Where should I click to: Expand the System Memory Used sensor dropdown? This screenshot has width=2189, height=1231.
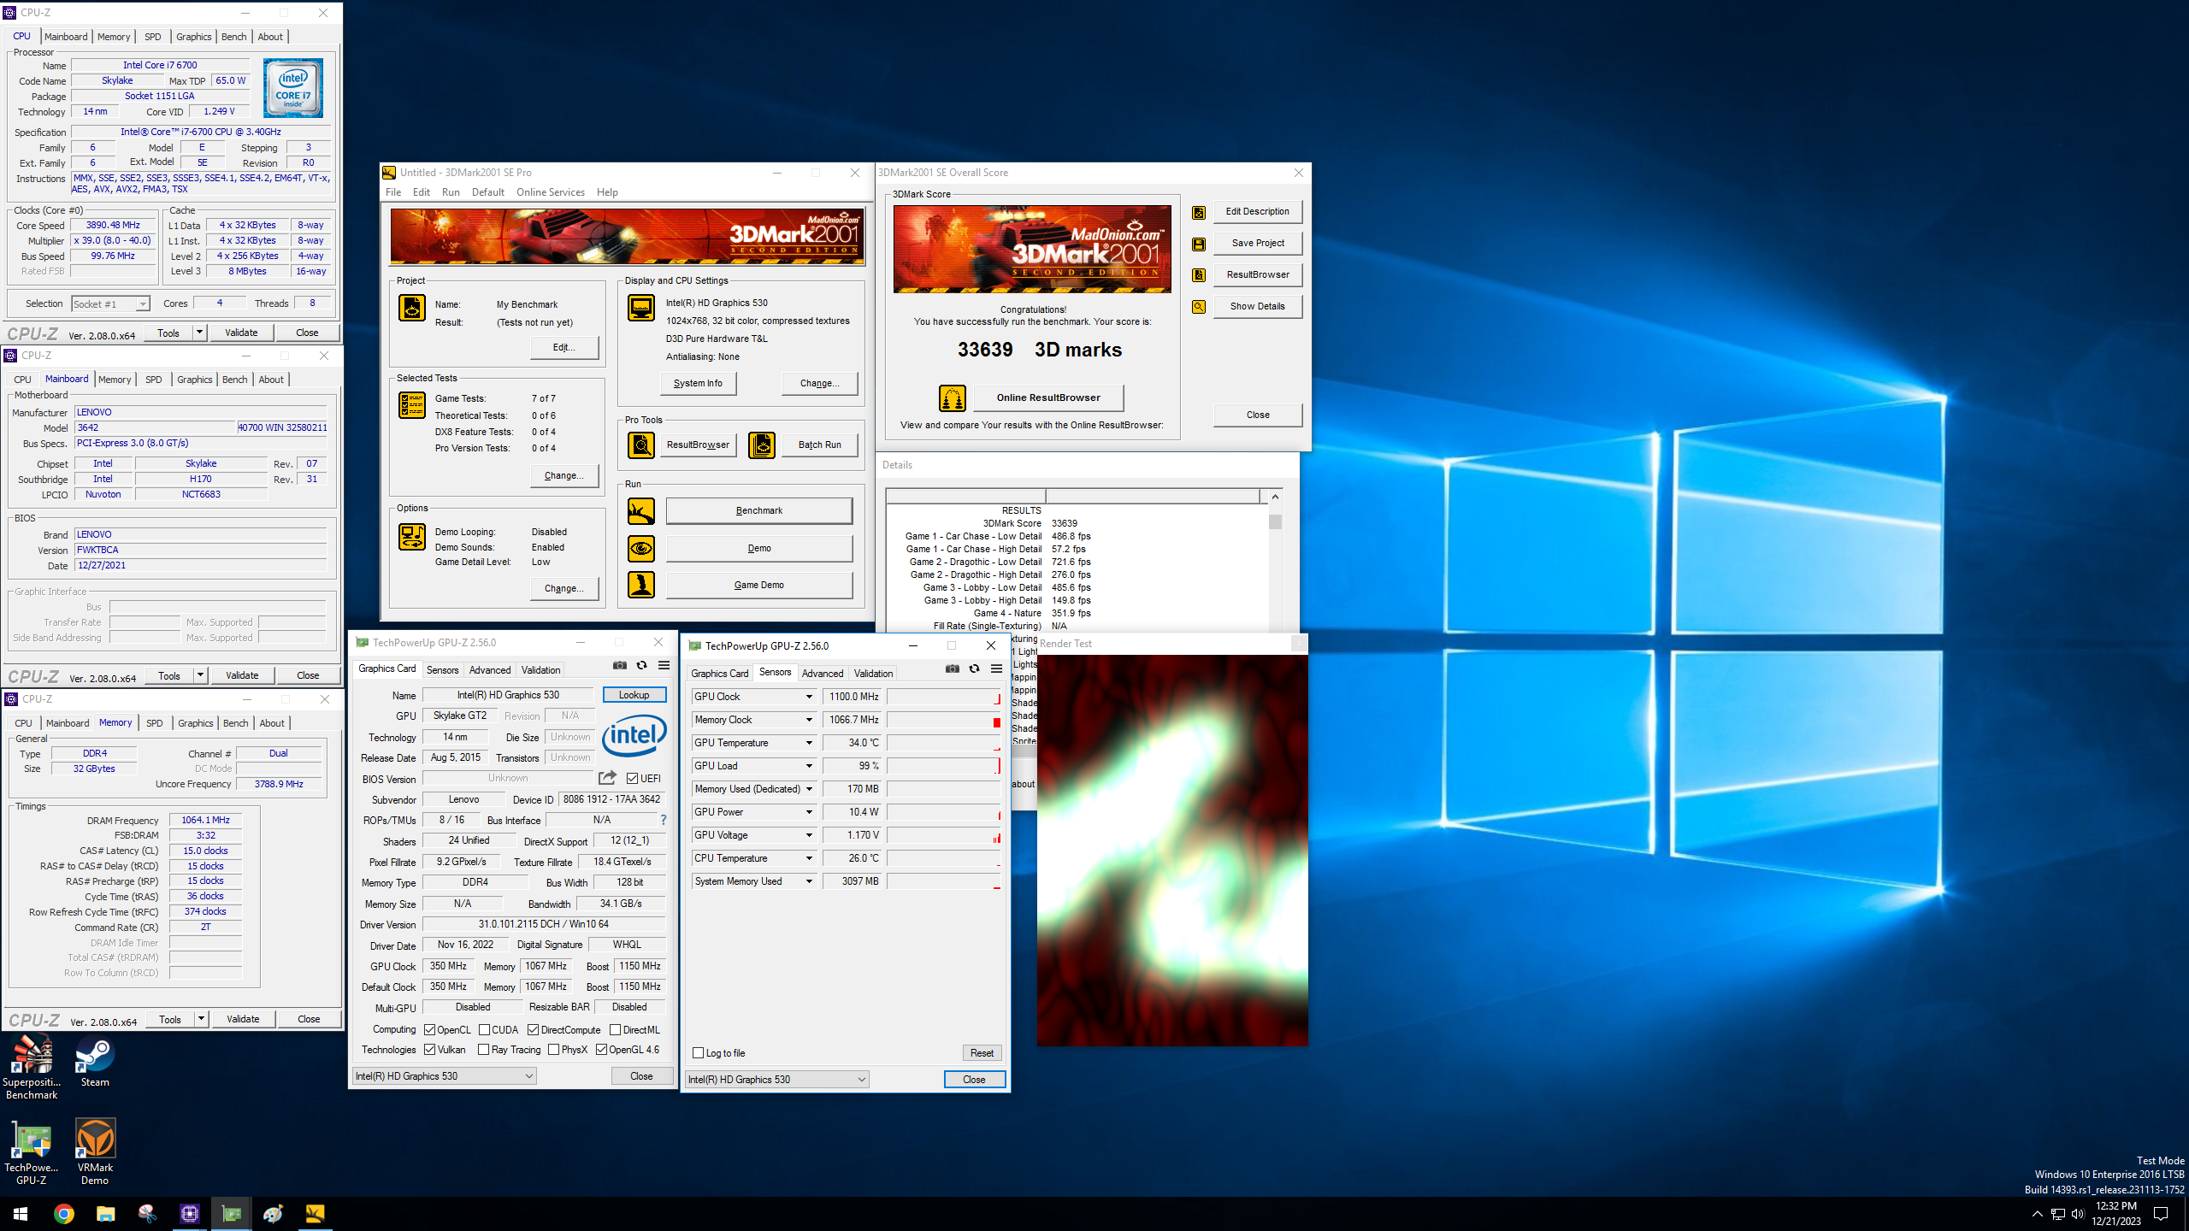pos(809,881)
